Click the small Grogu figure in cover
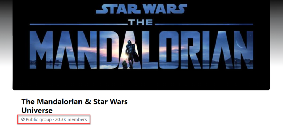 [125, 65]
